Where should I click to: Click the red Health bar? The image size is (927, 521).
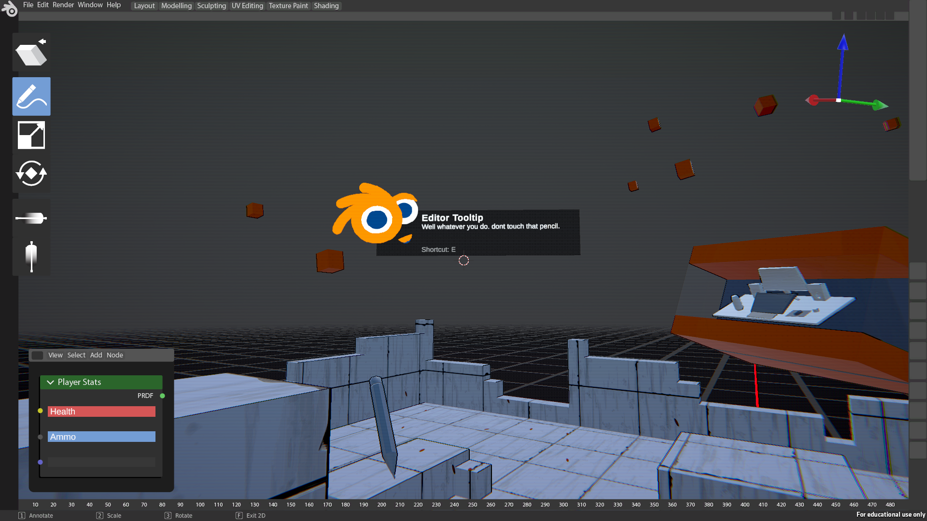pyautogui.click(x=101, y=411)
